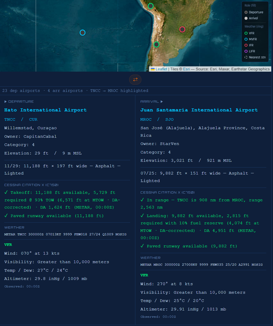The height and width of the screenshot is (326, 273).
Task: Select the blue MVFR airport marker in the Pacific
Action: click(x=82, y=33)
